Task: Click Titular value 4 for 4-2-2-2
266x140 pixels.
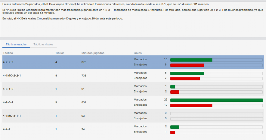Action: click(x=56, y=62)
